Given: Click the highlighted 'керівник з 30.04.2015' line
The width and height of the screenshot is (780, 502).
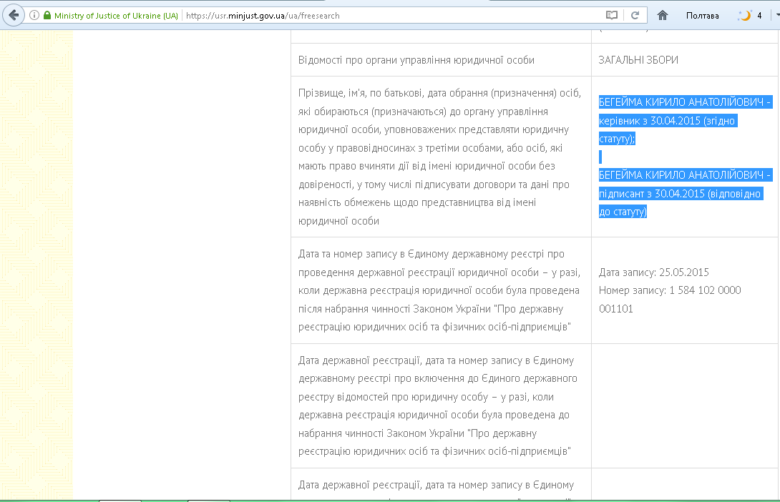Looking at the screenshot, I should [667, 121].
